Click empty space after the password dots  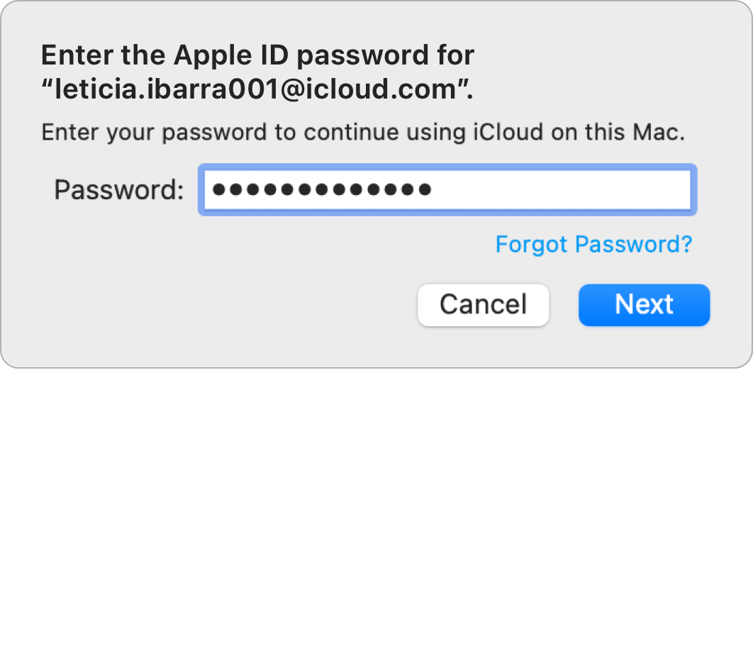coord(560,190)
